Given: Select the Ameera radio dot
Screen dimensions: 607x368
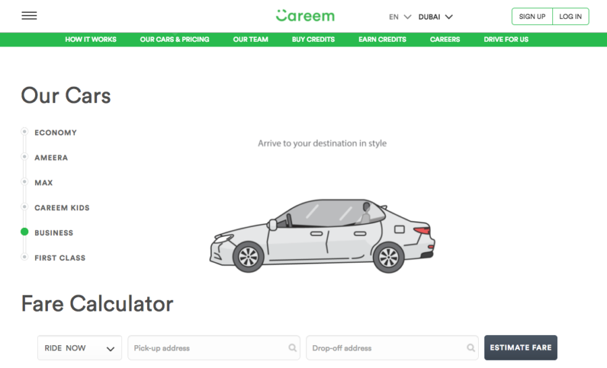Looking at the screenshot, I should [x=24, y=157].
